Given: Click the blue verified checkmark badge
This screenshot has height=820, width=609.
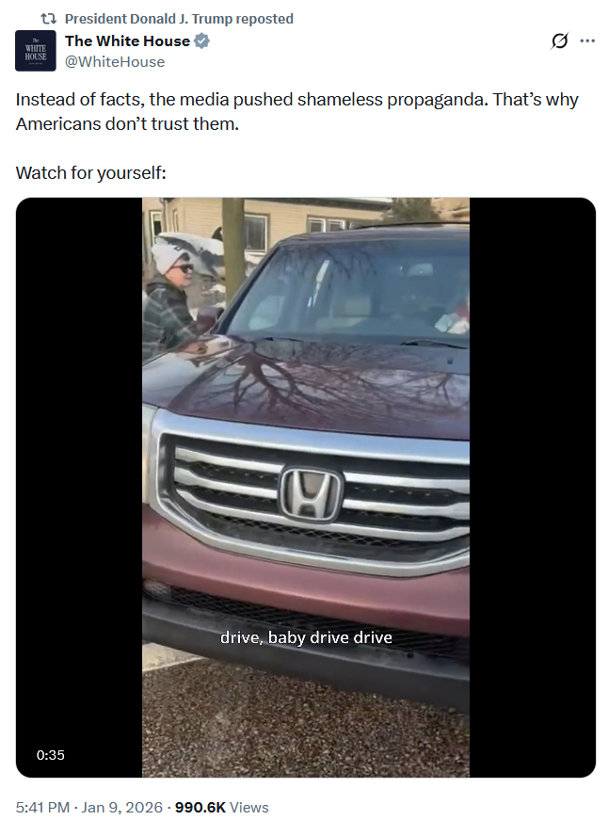Looking at the screenshot, I should click(x=201, y=40).
